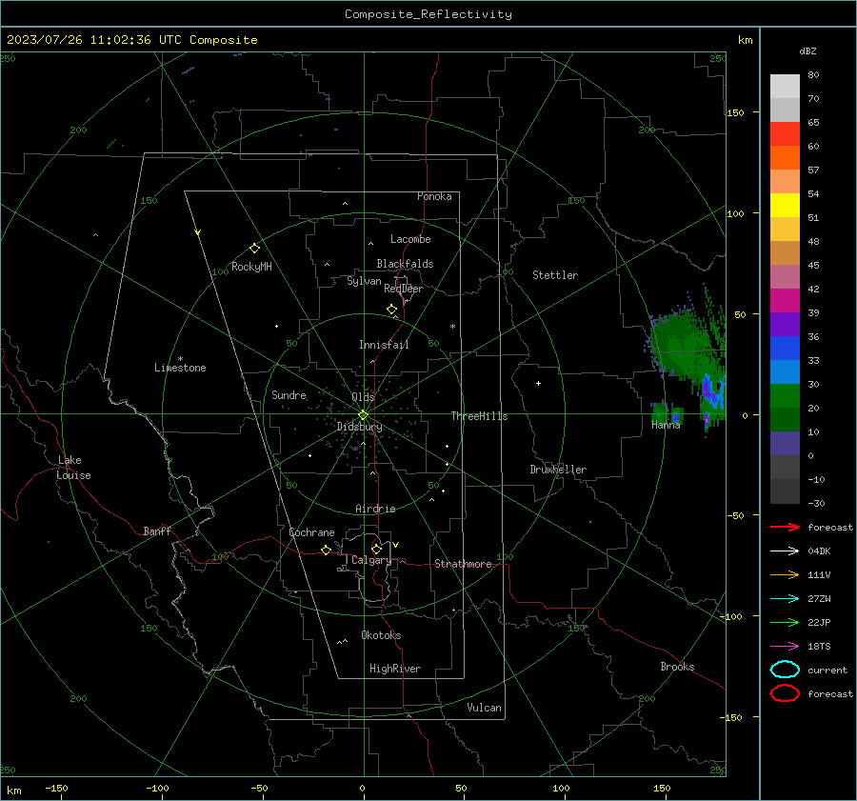
Task: Click the Olds label
Action: coord(363,397)
